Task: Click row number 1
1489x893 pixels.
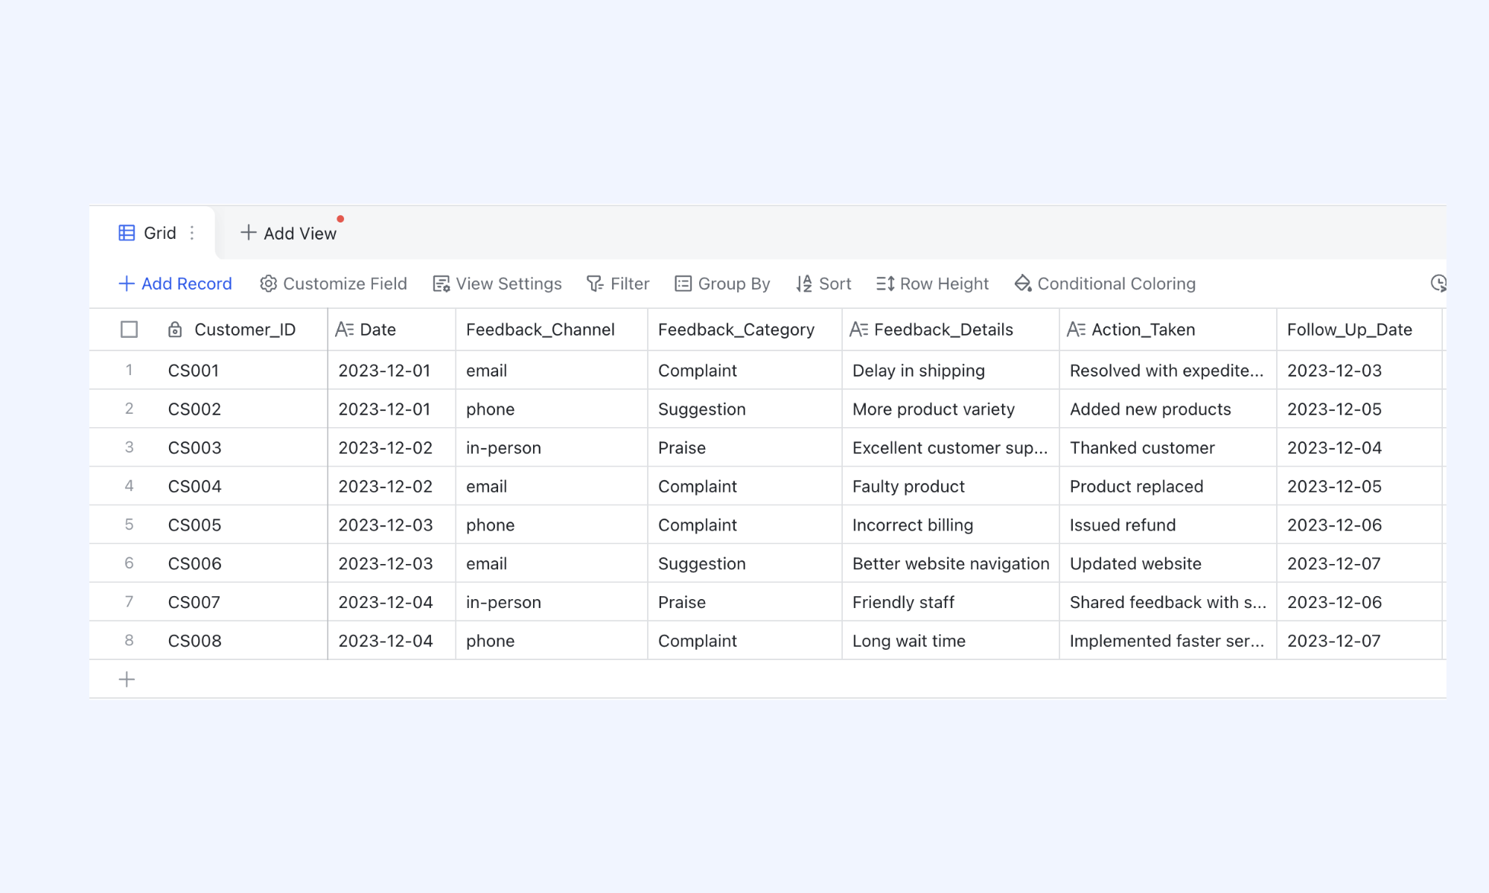Action: point(129,370)
